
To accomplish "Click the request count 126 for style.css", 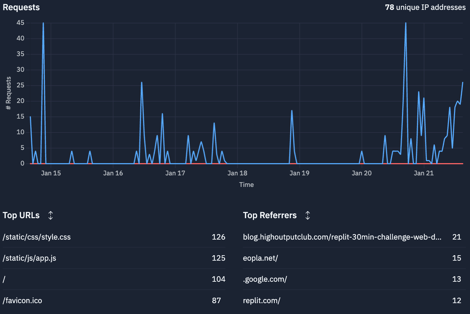I will coord(218,237).
